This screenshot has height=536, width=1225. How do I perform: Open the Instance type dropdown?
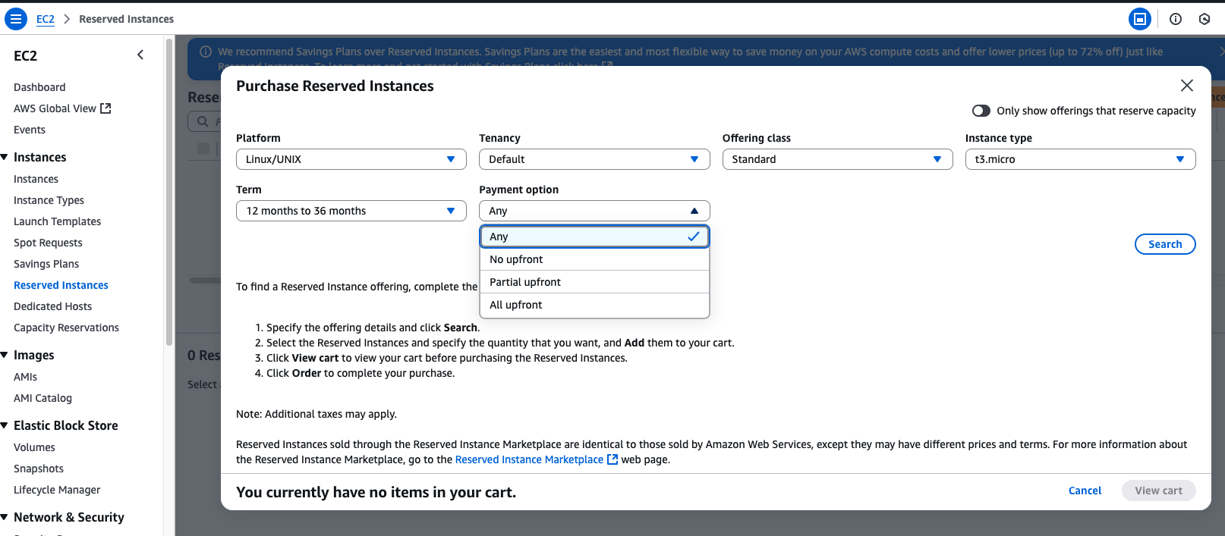tap(1080, 159)
